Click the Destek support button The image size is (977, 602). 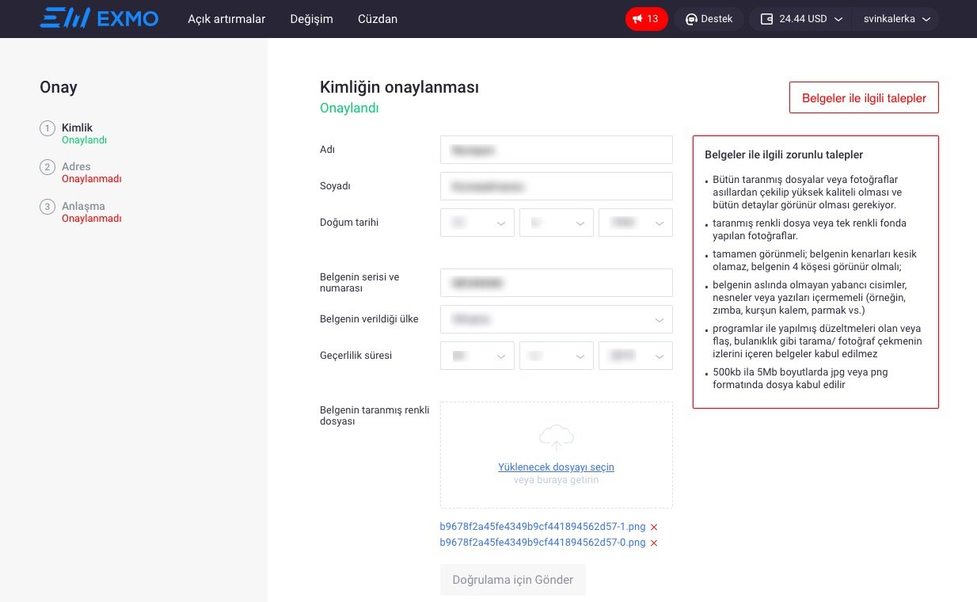point(709,19)
